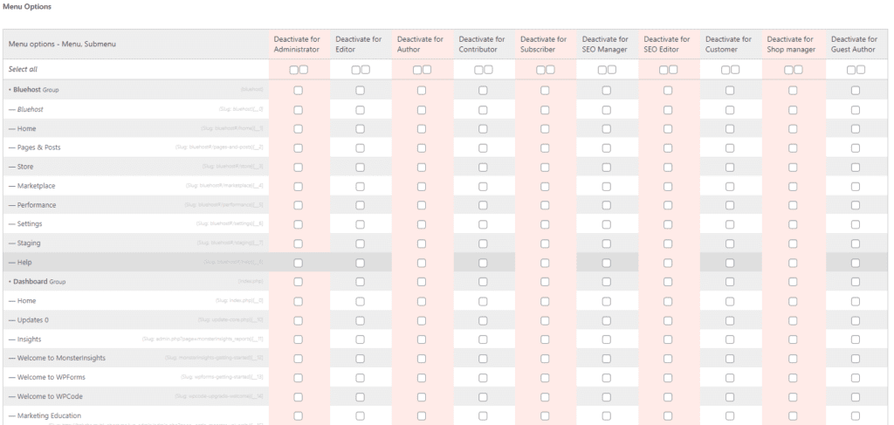
Task: Tick second Select all checkbox for Editor
Action: 365,70
